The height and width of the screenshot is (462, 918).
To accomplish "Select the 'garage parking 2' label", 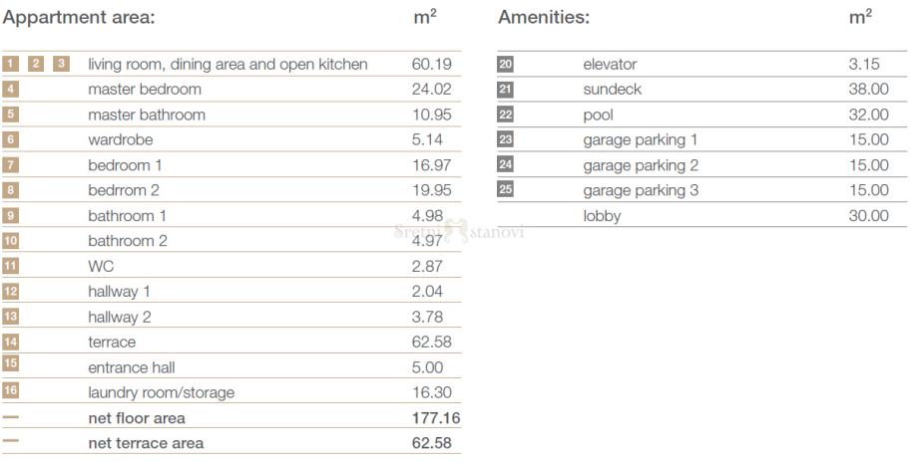I will 641,165.
